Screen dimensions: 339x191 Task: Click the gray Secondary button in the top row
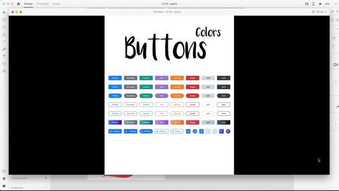click(131, 78)
